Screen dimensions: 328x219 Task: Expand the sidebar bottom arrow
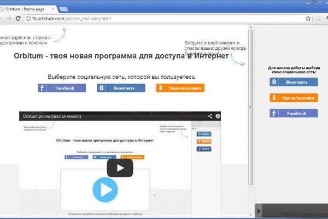click(259, 211)
